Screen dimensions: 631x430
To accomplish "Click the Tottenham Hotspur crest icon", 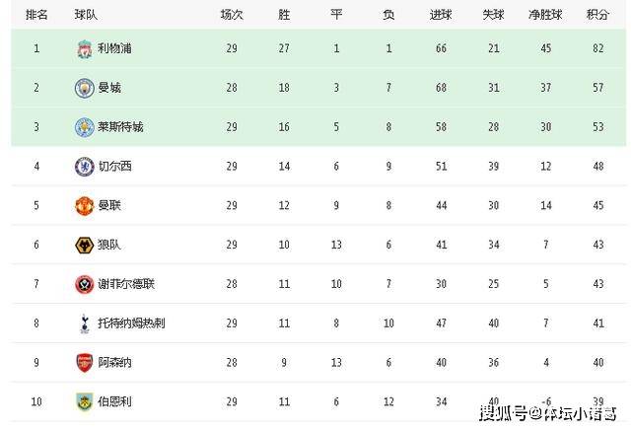I will (84, 323).
